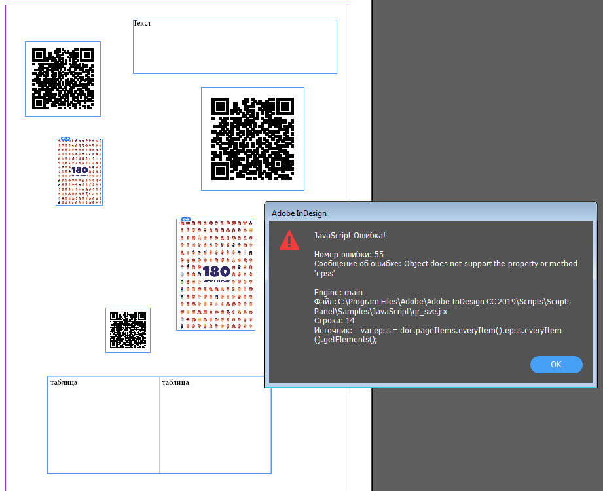Click the link badge on the large 180 image
The width and height of the screenshot is (603, 491).
point(186,219)
